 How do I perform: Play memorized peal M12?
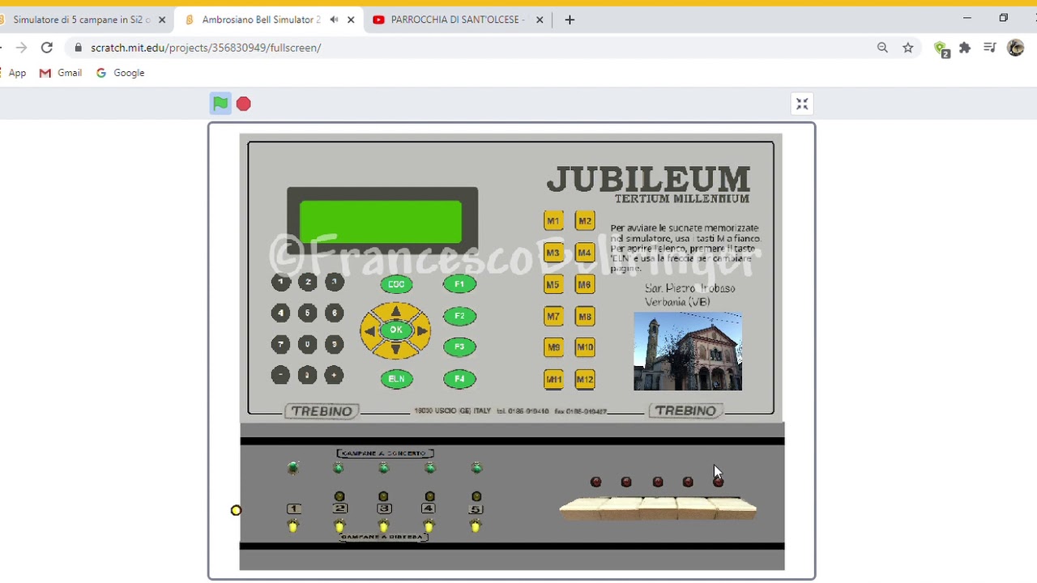(x=585, y=379)
